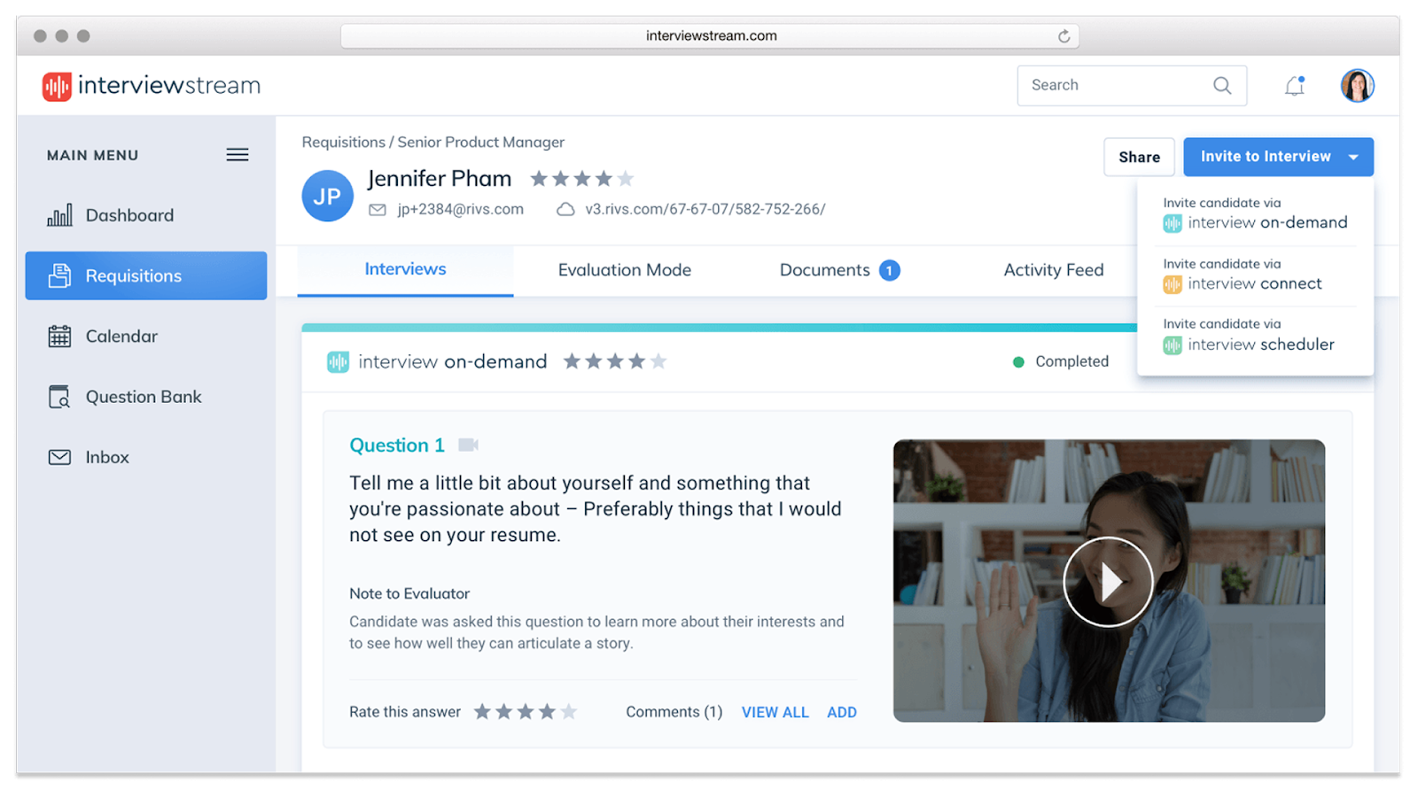
Task: Click the Question Bank icon
Action: pyautogui.click(x=59, y=397)
